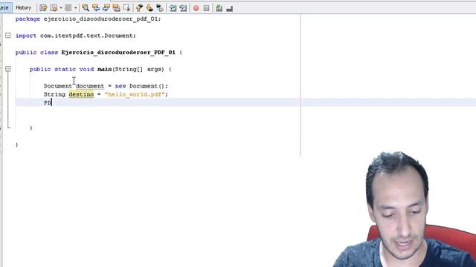Open the Forward navigation dropdown arrow
This screenshot has height=267, width=476.
click(75, 8)
